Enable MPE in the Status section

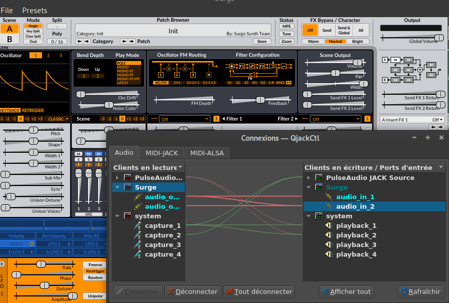(x=286, y=26)
